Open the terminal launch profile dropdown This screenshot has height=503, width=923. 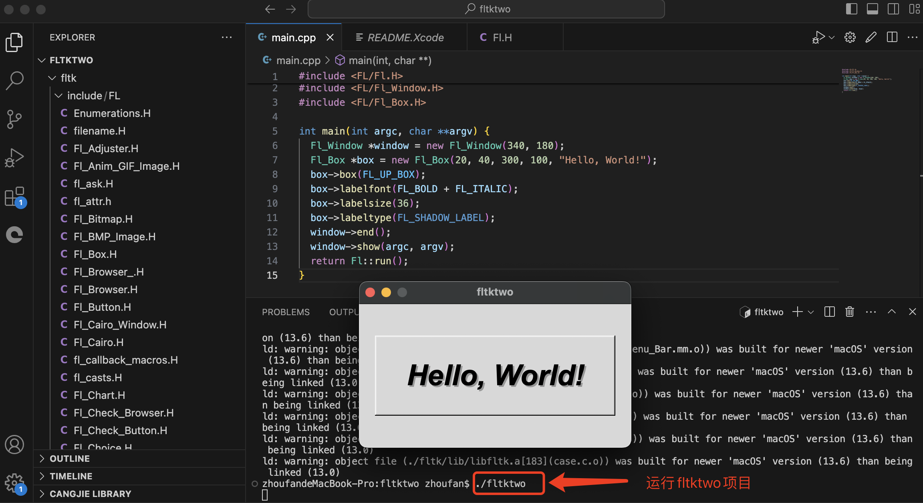click(811, 312)
